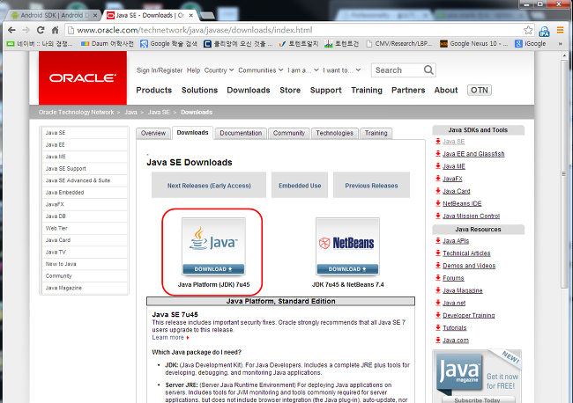The width and height of the screenshot is (573, 403).
Task: Click the Embedded Use button
Action: [x=300, y=186]
